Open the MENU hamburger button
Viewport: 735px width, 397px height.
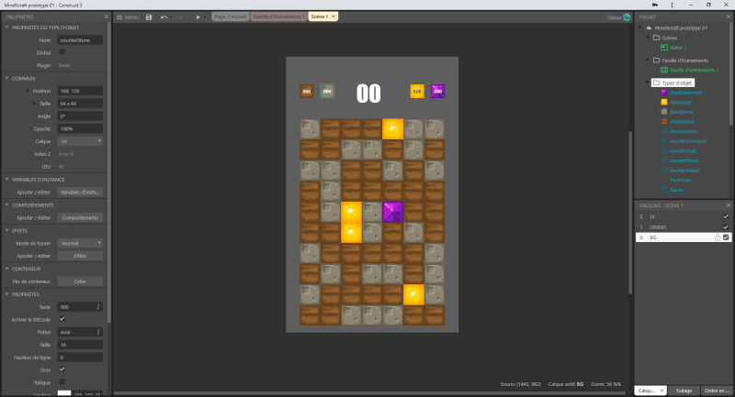[128, 17]
